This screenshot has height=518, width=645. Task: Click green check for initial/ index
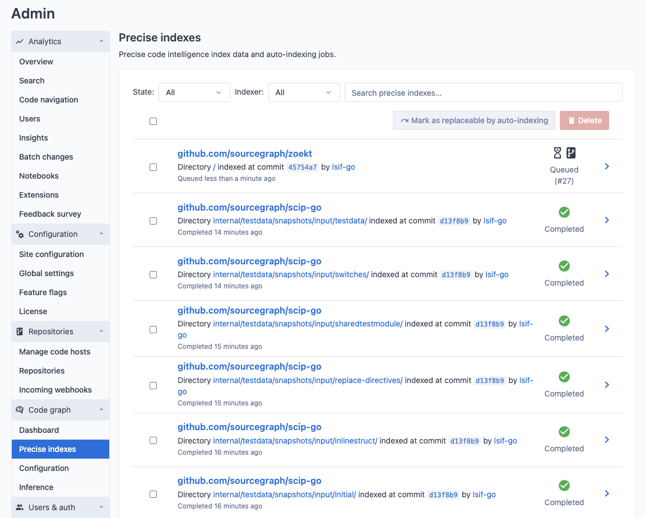tap(564, 486)
